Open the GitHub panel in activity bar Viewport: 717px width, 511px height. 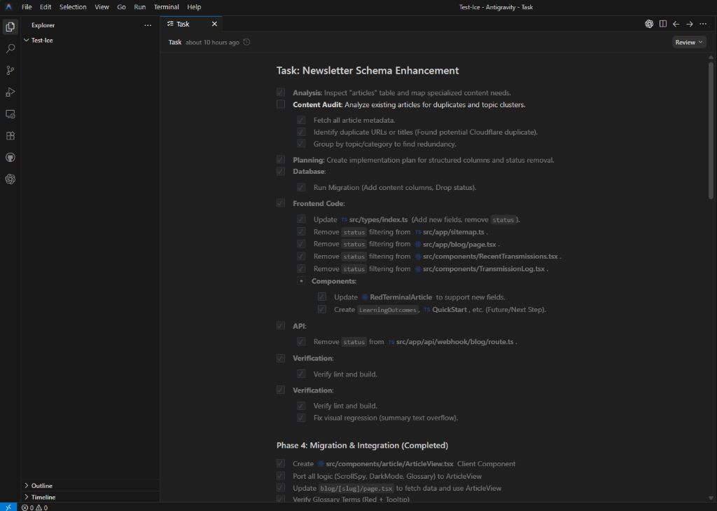[11, 157]
